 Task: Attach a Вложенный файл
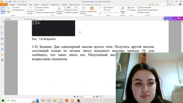[144, 7]
